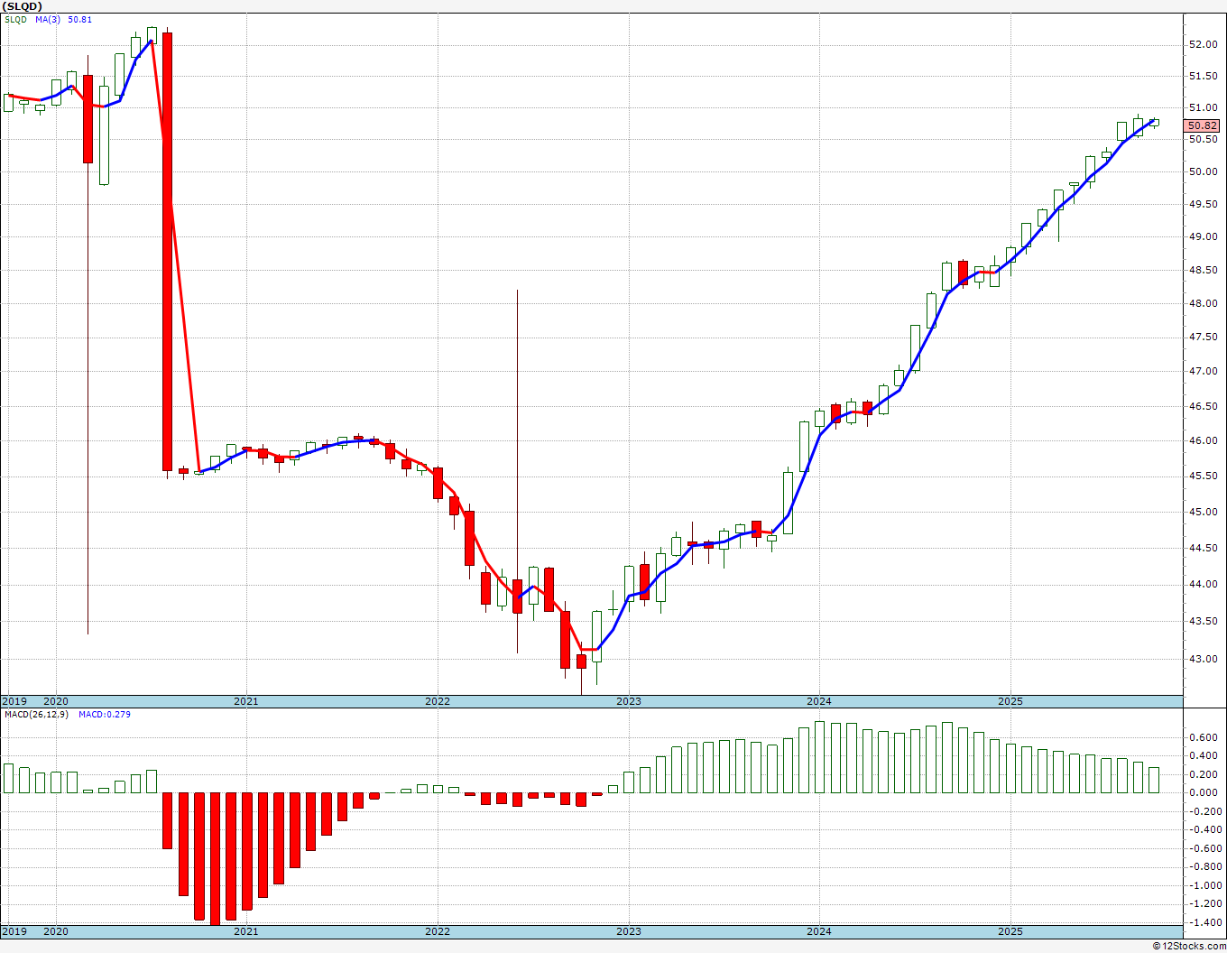Viewport: 1227px width, 953px height.
Task: Select the 44.00 price axis label
Action: click(1203, 584)
